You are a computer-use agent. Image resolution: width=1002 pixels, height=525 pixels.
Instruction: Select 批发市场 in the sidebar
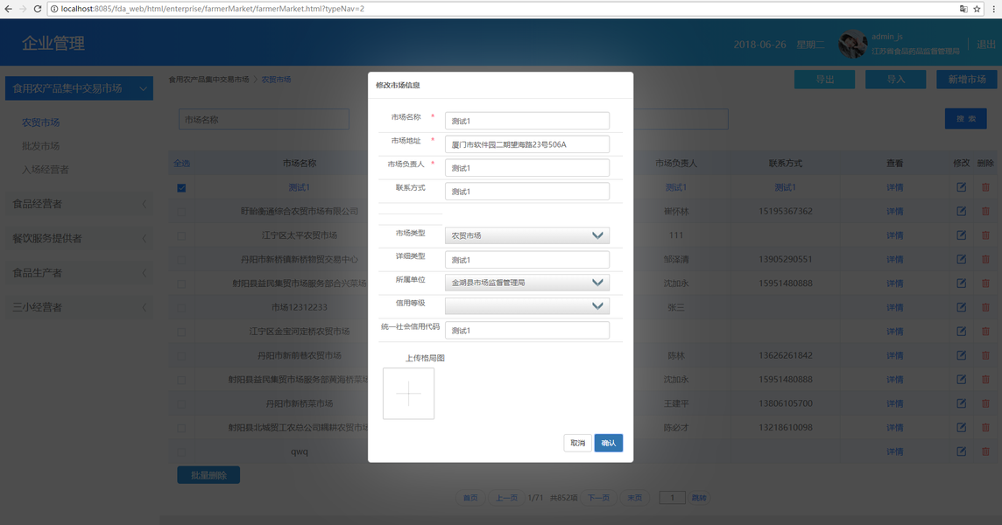pos(41,145)
